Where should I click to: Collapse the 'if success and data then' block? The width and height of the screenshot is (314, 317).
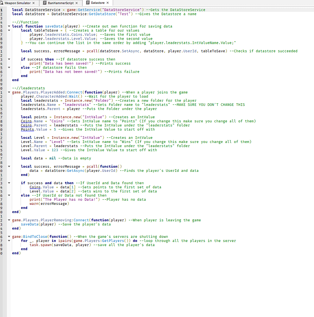9,183
